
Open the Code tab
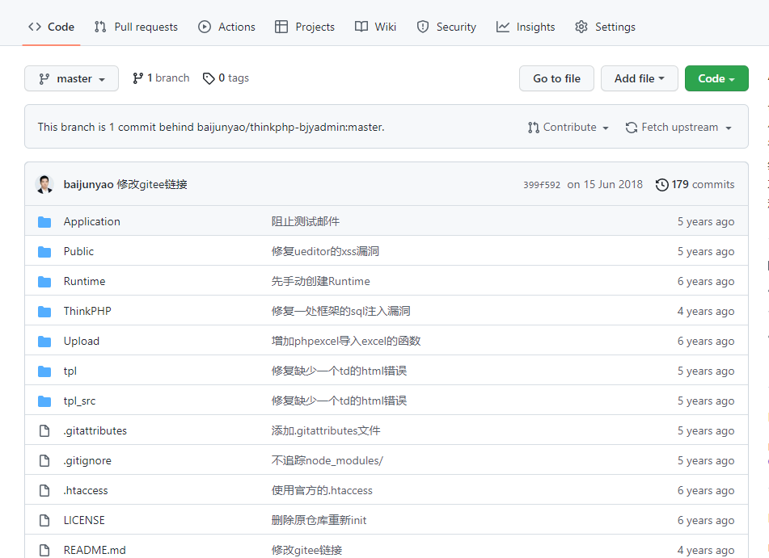tap(51, 27)
